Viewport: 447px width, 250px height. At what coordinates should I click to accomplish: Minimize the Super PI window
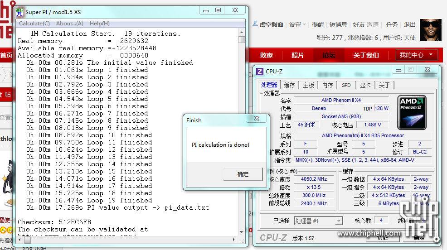(x=206, y=10)
